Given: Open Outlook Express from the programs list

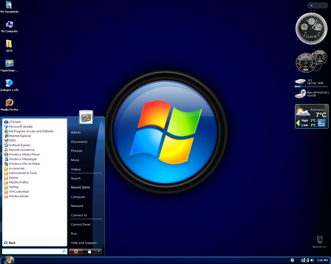Looking at the screenshot, I should [x=17, y=145].
